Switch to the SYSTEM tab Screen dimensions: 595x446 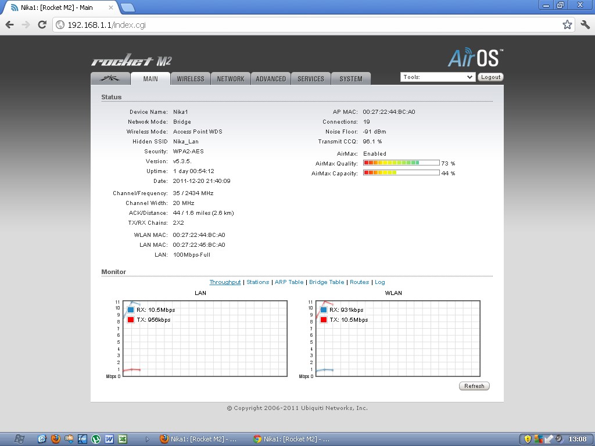[x=350, y=78]
